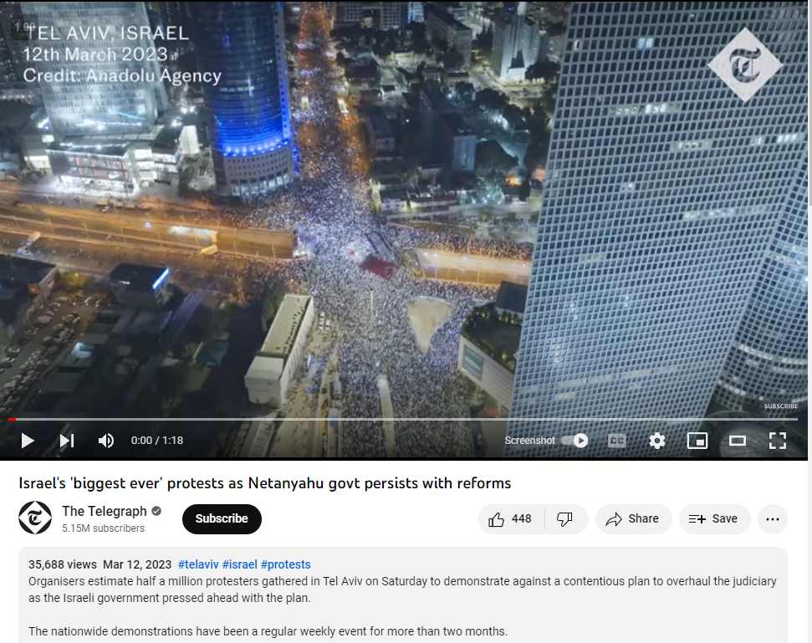Viewport: 812px width, 643px height.
Task: Seek on the video progress bar
Action: click(404, 419)
